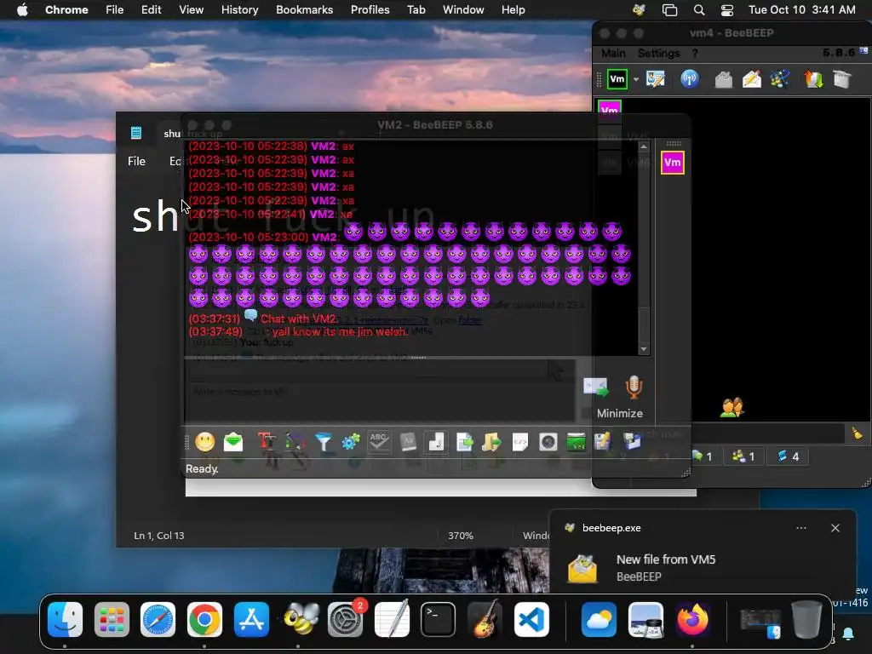
Task: Click the colorful group network icon in vm4 toolbar
Action: pyautogui.click(x=780, y=79)
